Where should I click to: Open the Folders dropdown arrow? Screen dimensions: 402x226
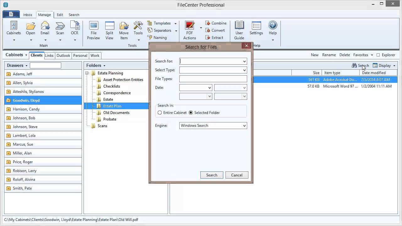pyautogui.click(x=104, y=66)
